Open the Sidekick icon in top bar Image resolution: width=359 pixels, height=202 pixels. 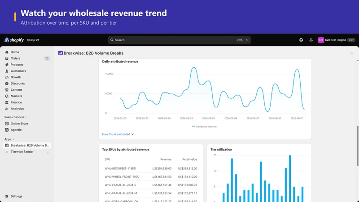pos(301,40)
